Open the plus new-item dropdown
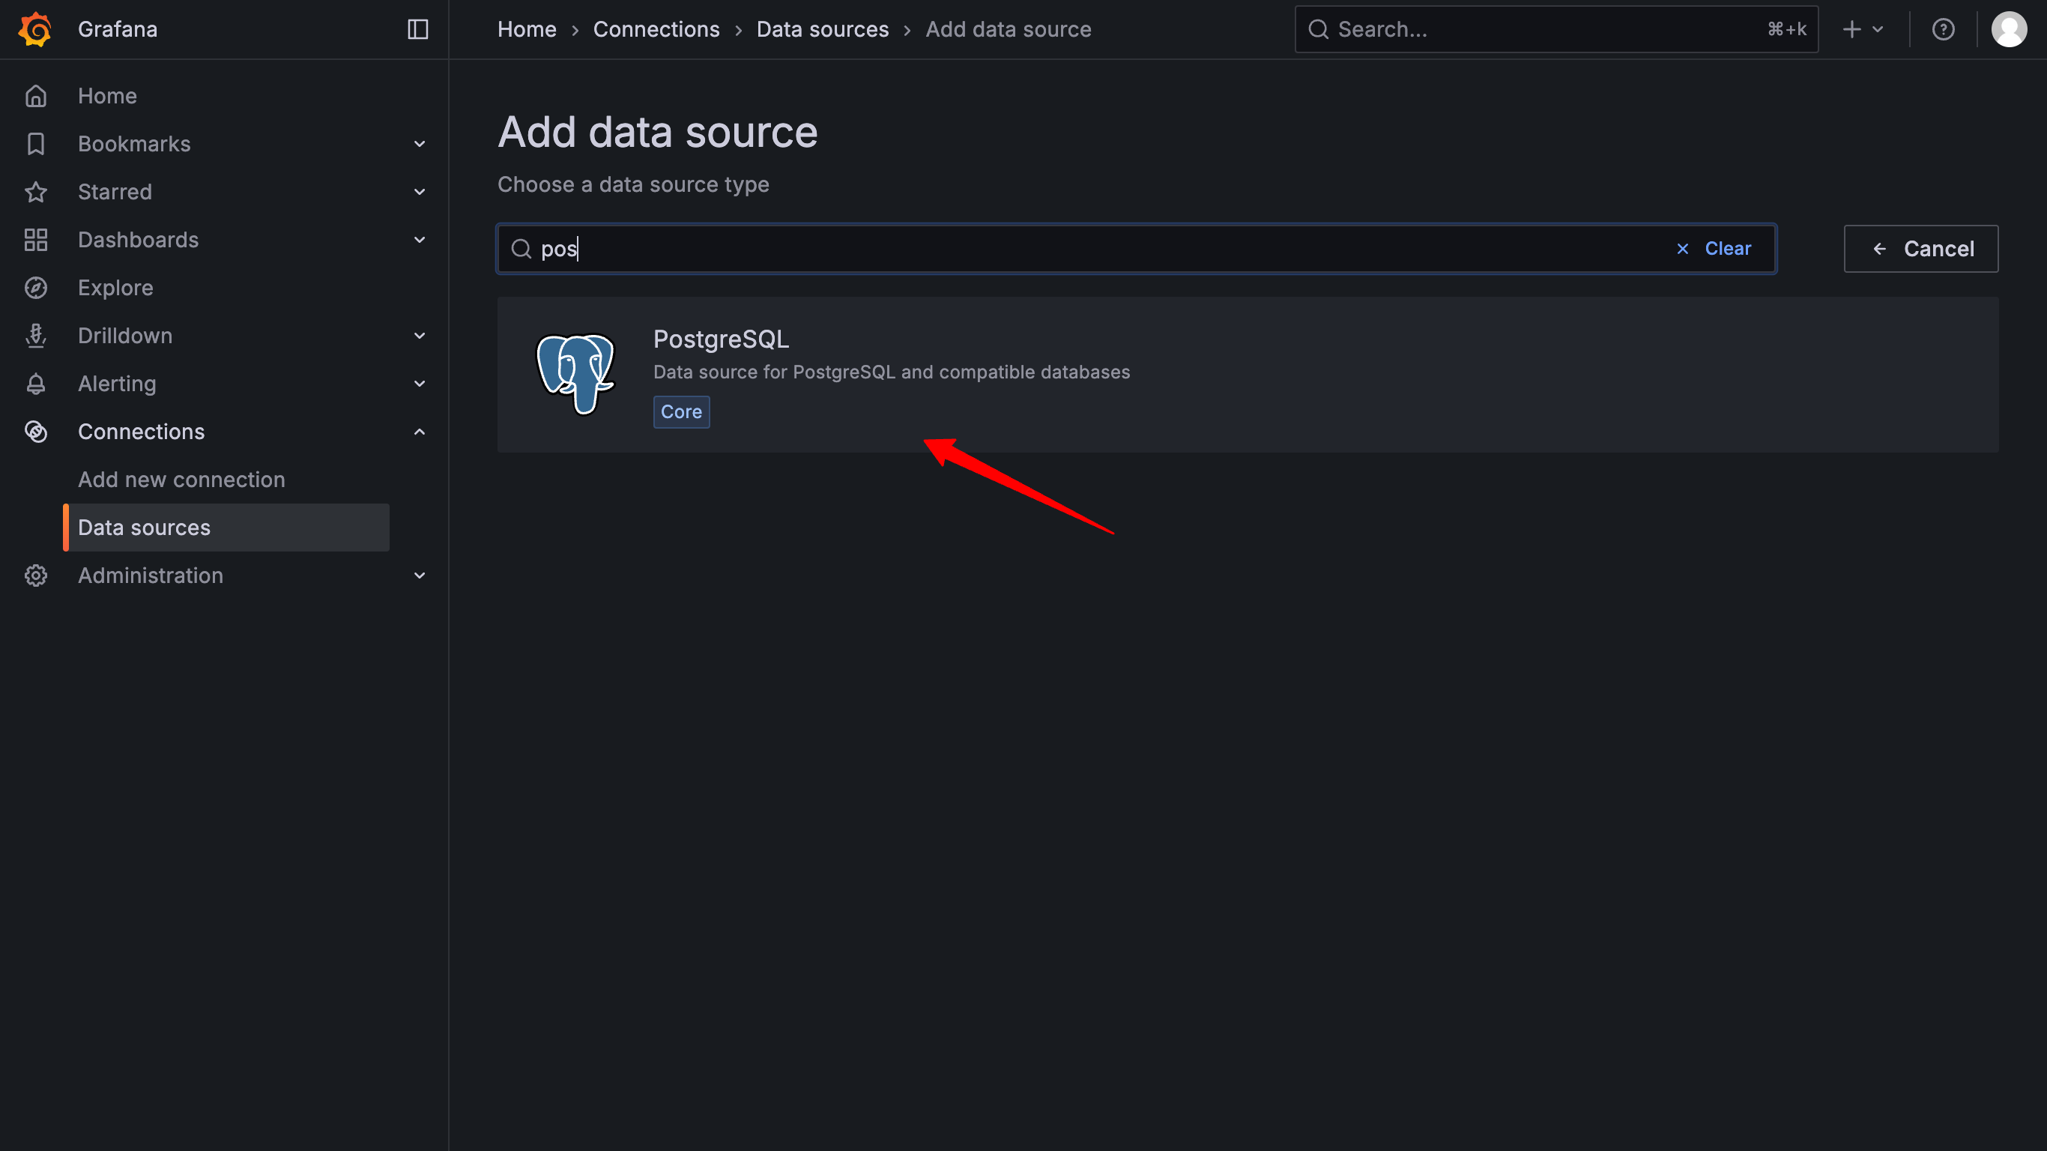The height and width of the screenshot is (1151, 2047). click(1862, 29)
